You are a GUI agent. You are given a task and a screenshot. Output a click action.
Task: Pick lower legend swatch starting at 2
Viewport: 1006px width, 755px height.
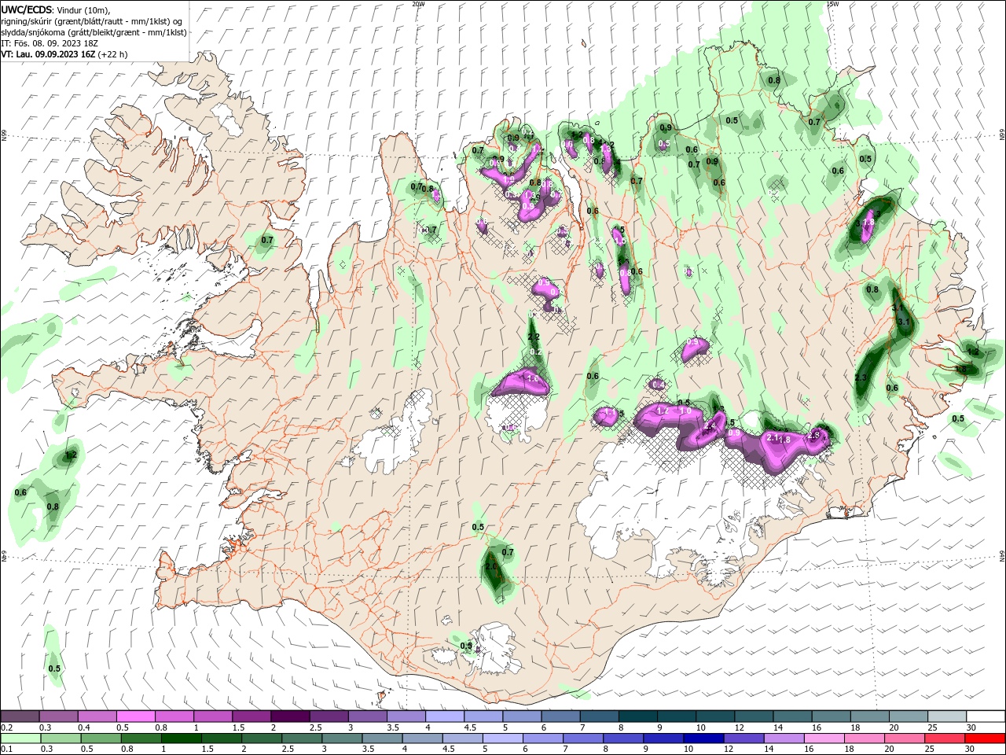(x=261, y=738)
